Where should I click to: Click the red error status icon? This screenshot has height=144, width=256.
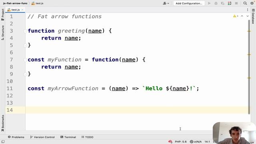[170, 142]
